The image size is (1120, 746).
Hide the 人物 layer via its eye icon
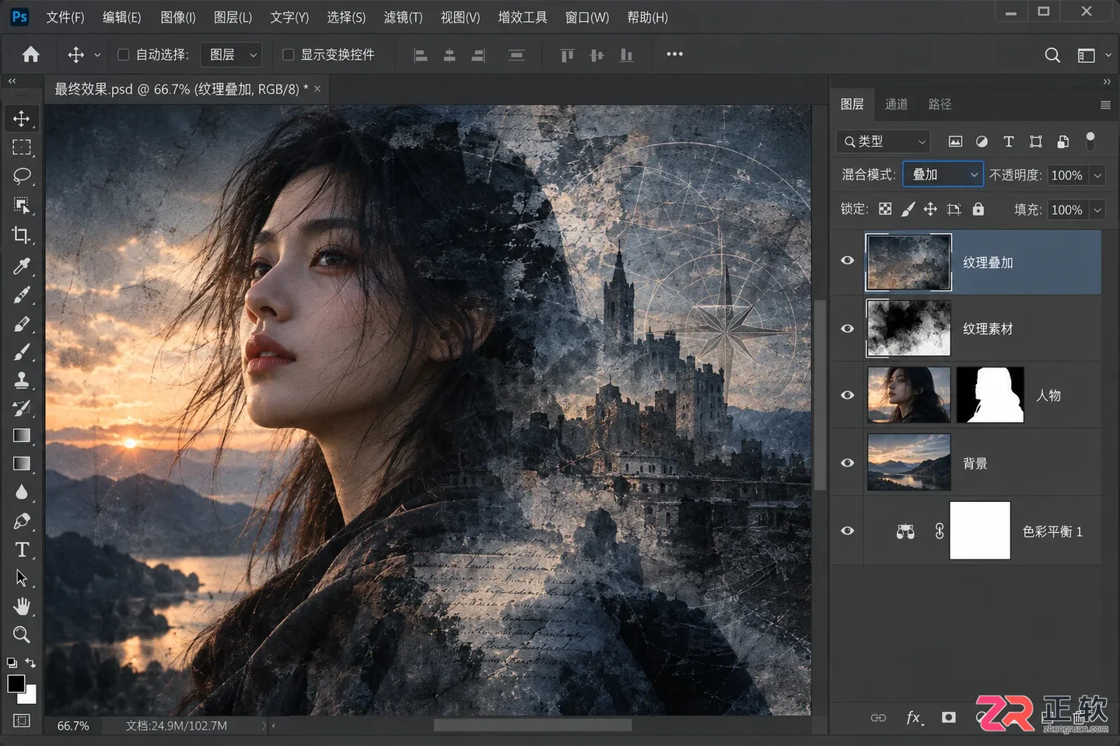[848, 396]
